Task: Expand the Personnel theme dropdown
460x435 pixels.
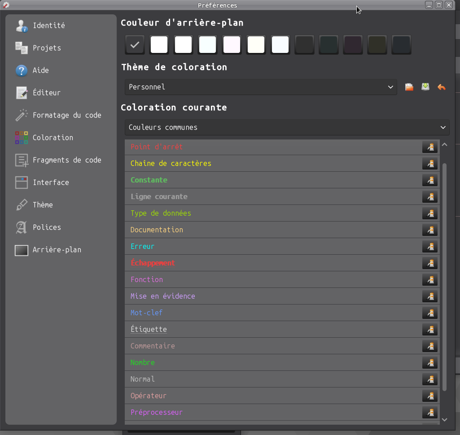Action: click(261, 87)
